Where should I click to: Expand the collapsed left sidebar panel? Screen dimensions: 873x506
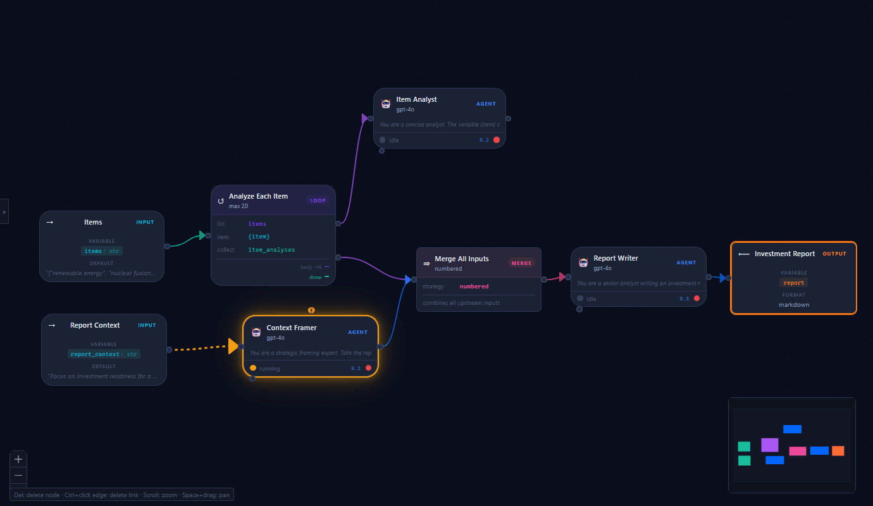[x=5, y=211]
